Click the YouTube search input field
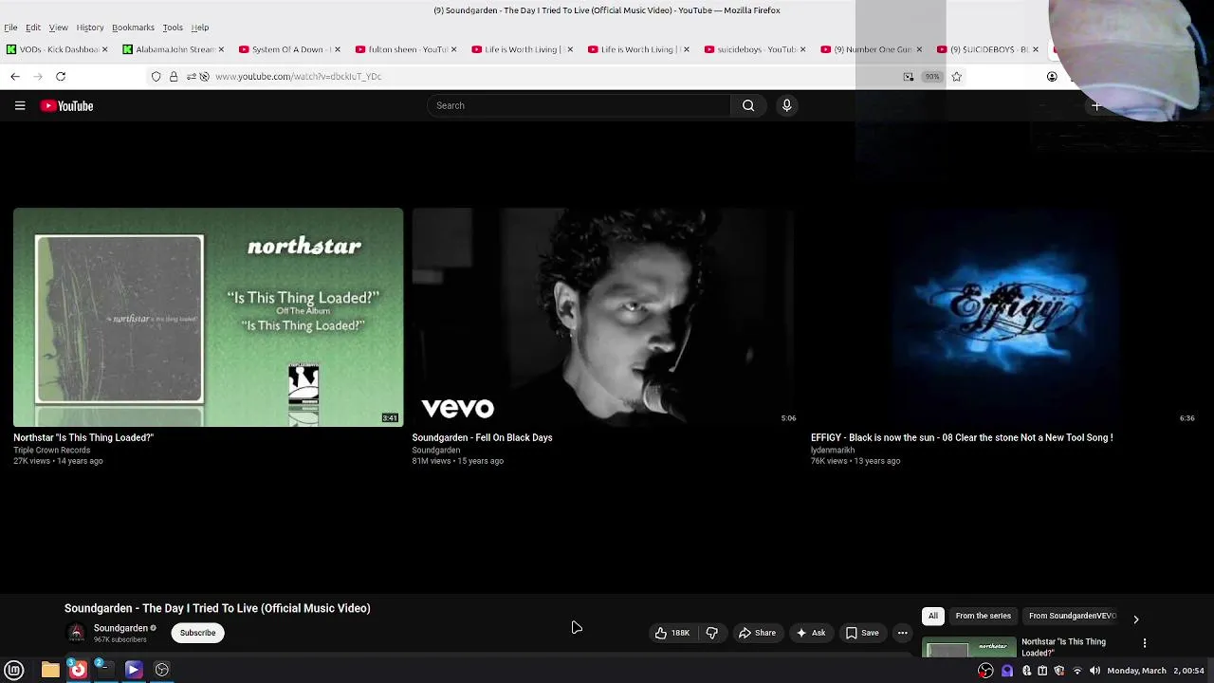This screenshot has height=683, width=1214. [x=579, y=105]
